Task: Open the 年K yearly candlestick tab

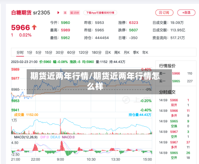Action: point(145,53)
